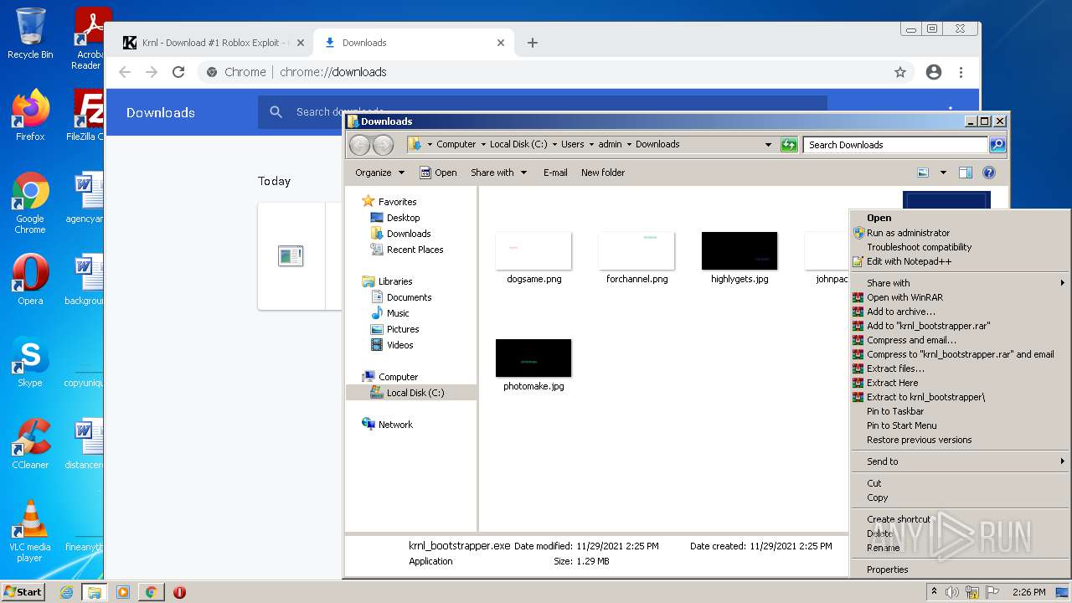The height and width of the screenshot is (603, 1072).
Task: Refresh the Downloads folder view
Action: click(x=789, y=145)
